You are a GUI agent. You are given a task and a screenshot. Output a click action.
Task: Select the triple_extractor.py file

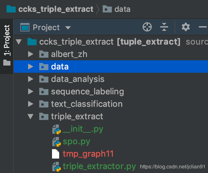coord(99,166)
